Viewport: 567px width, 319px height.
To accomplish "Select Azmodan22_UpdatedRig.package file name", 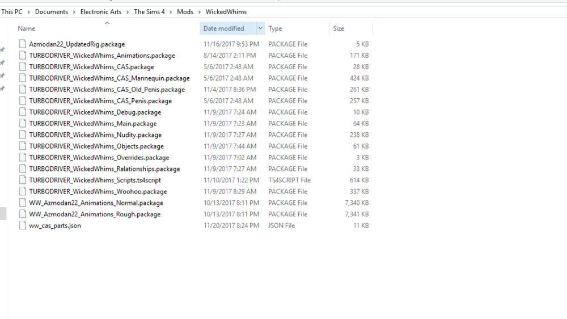I will point(77,44).
